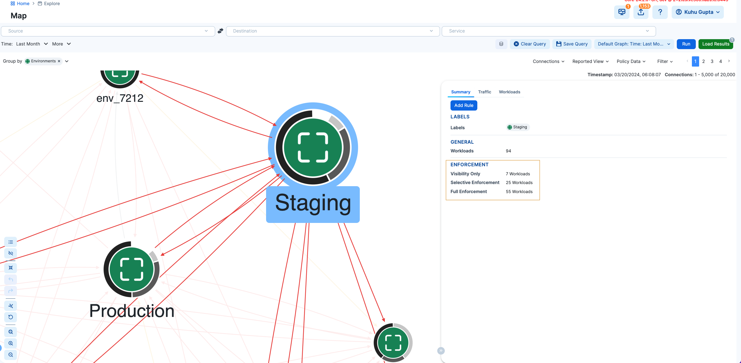Open the upload panel with 1,153 badge
741x363 pixels.
641,12
